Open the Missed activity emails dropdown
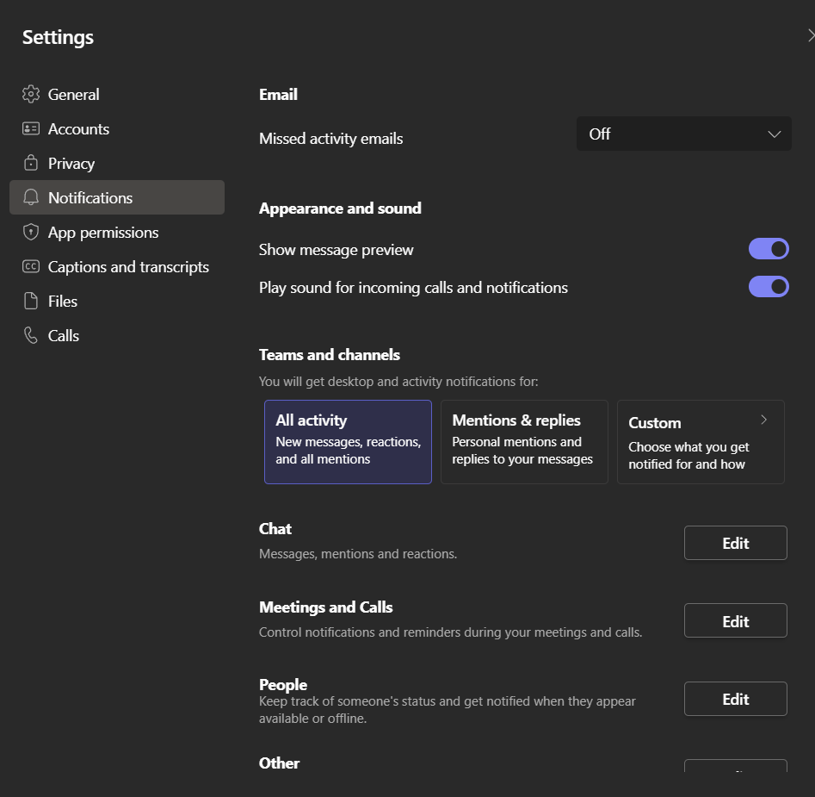 683,134
